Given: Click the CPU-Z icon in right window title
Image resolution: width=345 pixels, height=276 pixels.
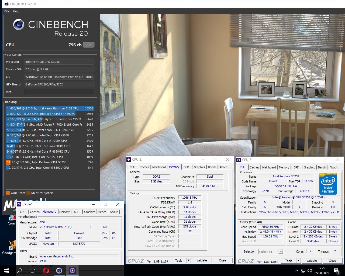Looking at the screenshot, I should point(239,160).
